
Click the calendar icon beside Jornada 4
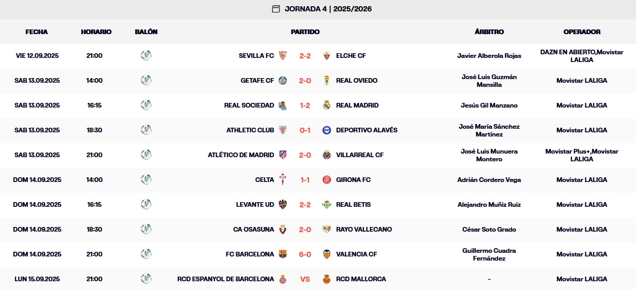[x=276, y=9]
